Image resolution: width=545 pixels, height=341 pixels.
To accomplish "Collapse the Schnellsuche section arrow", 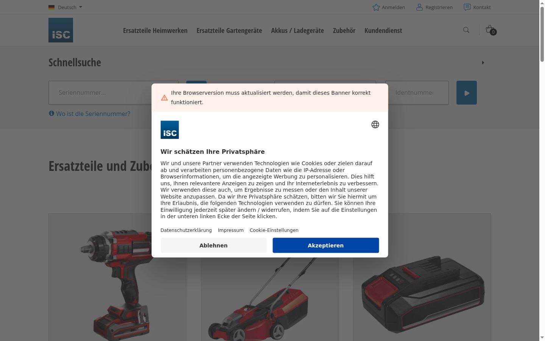I will pos(483,63).
